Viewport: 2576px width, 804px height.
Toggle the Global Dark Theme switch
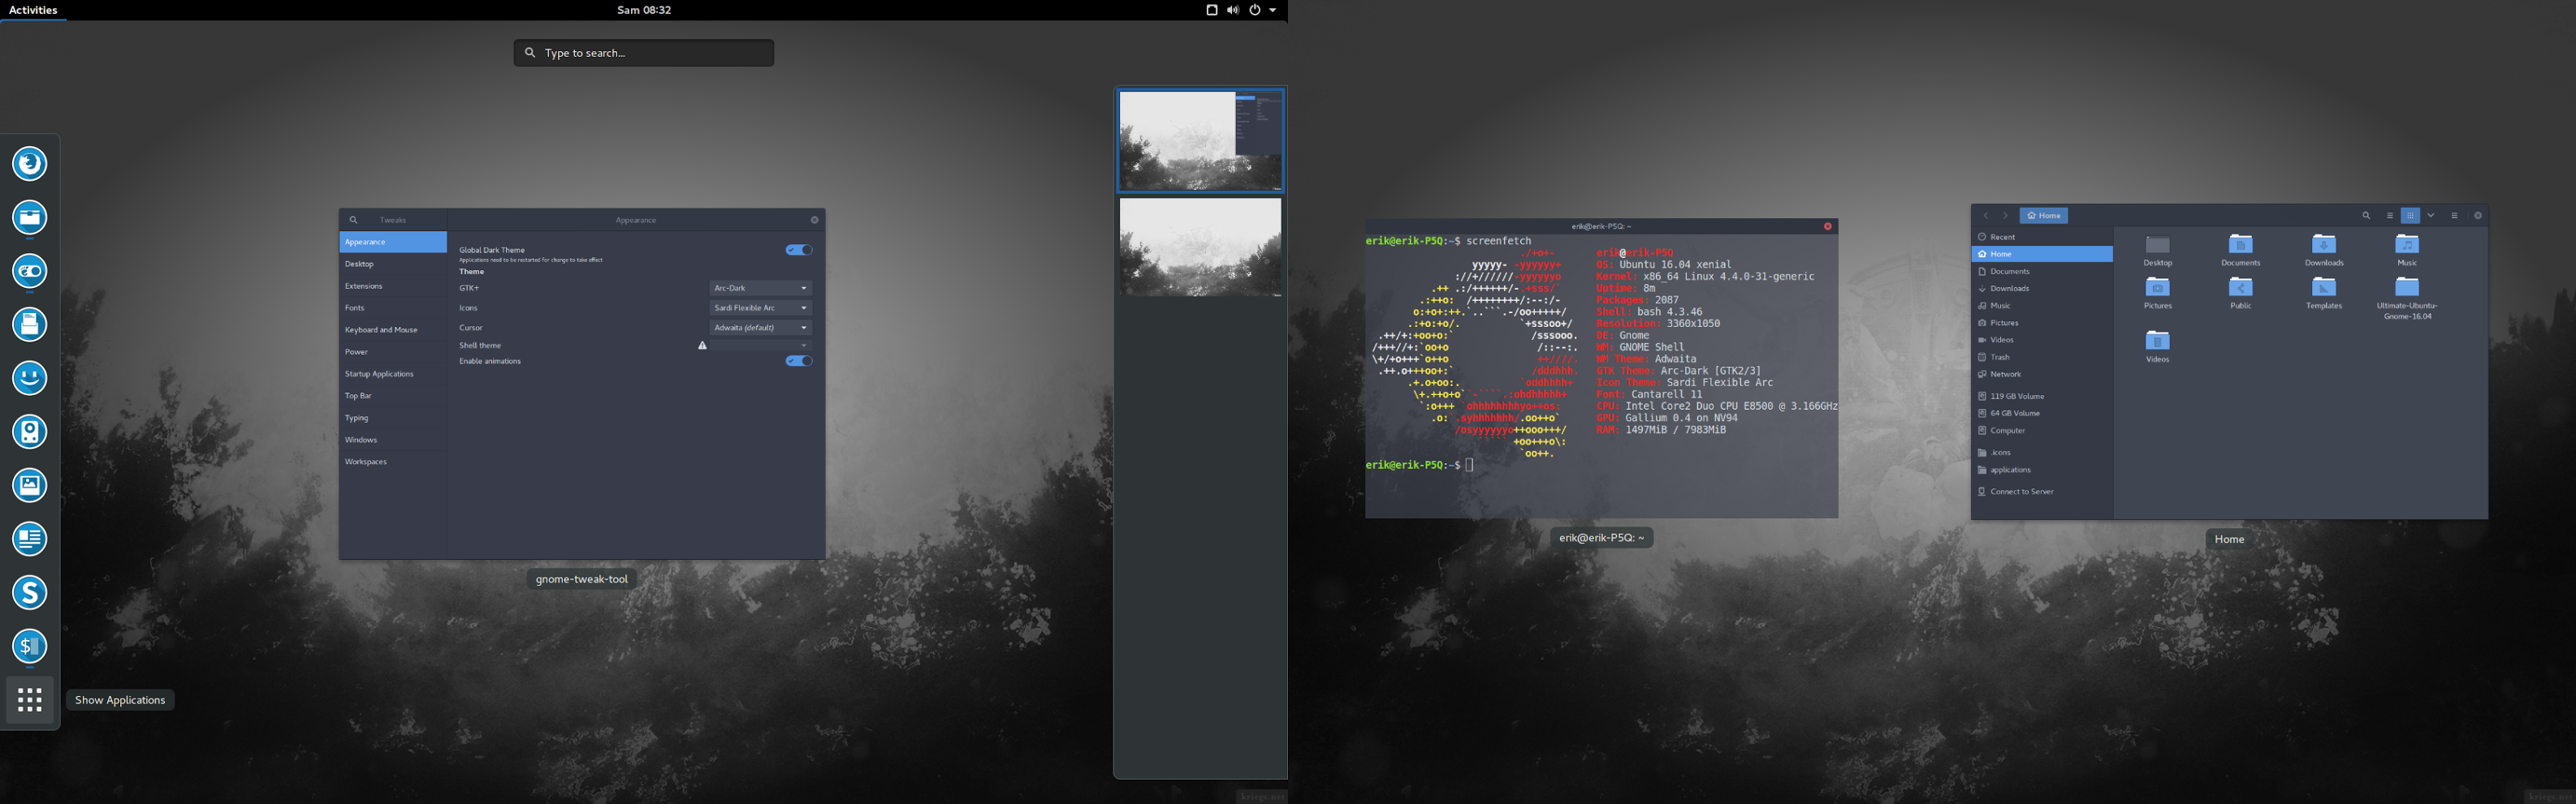click(799, 250)
